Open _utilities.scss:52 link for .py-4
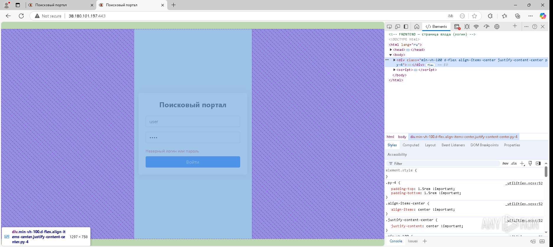 (x=524, y=183)
